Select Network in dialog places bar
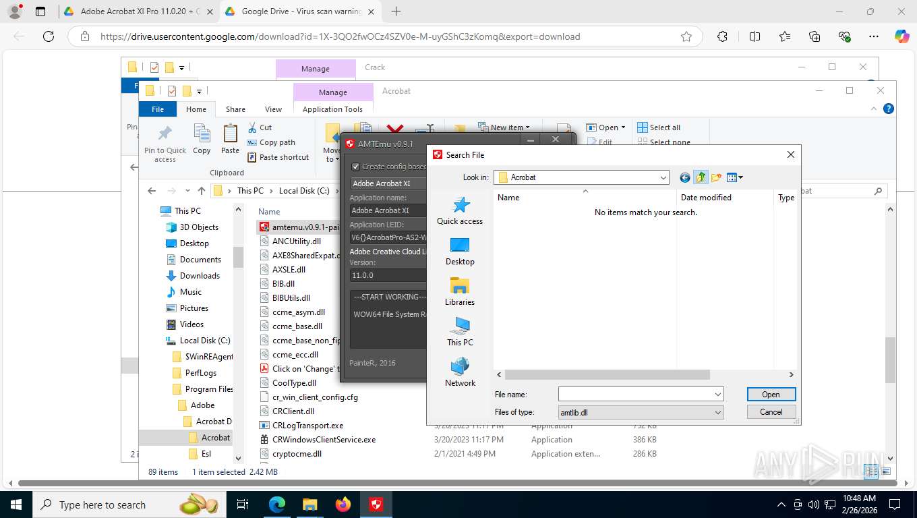 click(460, 373)
